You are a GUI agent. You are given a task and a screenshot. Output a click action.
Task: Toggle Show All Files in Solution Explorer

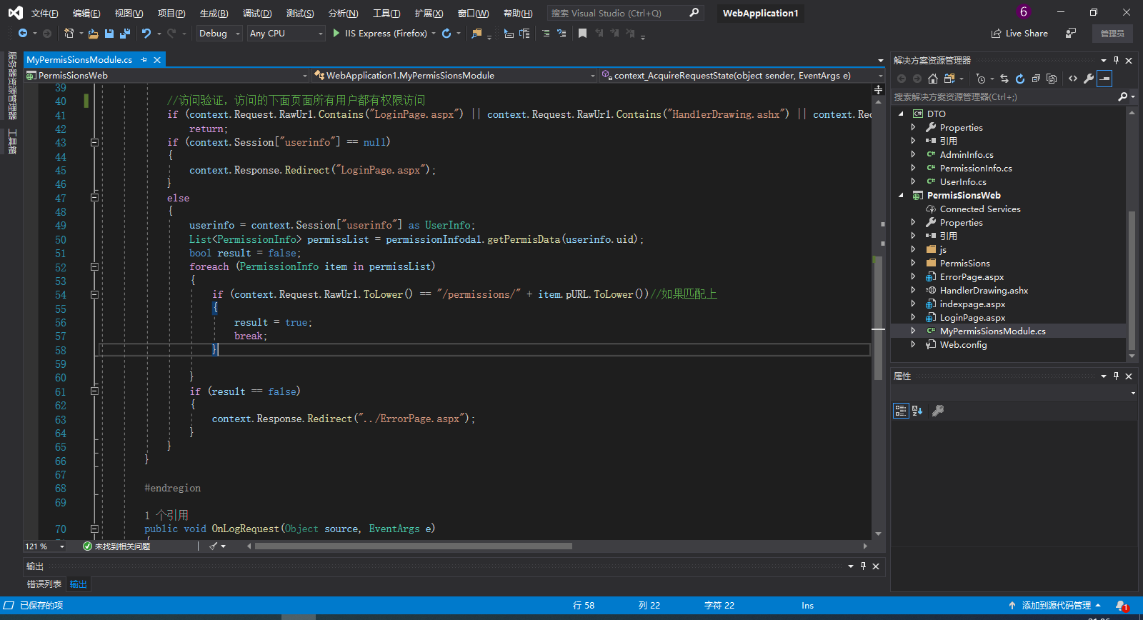tap(1052, 79)
